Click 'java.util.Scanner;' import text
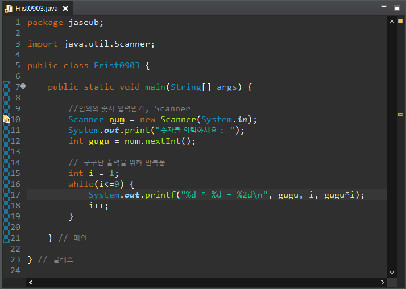 pos(109,44)
